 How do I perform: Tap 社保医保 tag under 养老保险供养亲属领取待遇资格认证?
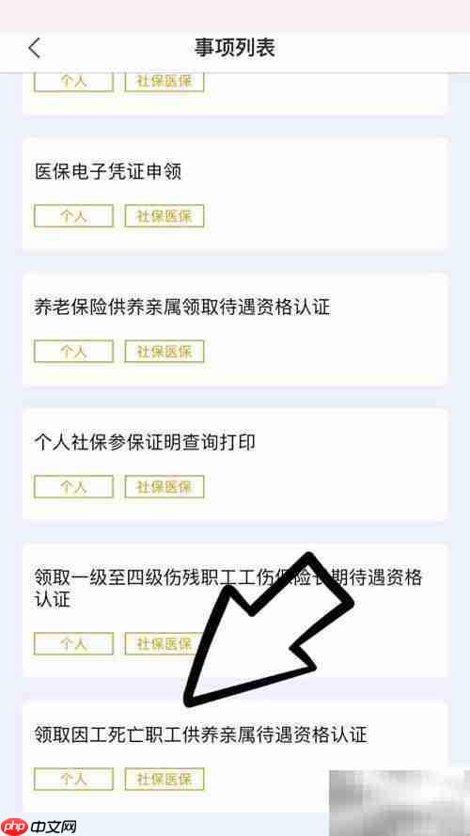(x=164, y=352)
